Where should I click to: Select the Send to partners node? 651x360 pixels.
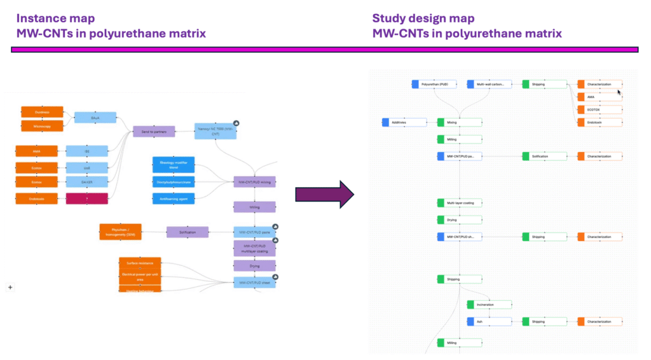153,132
